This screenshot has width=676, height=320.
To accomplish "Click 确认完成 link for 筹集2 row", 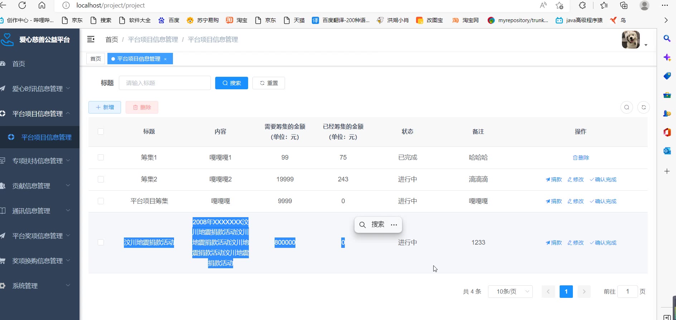I will tap(603, 179).
